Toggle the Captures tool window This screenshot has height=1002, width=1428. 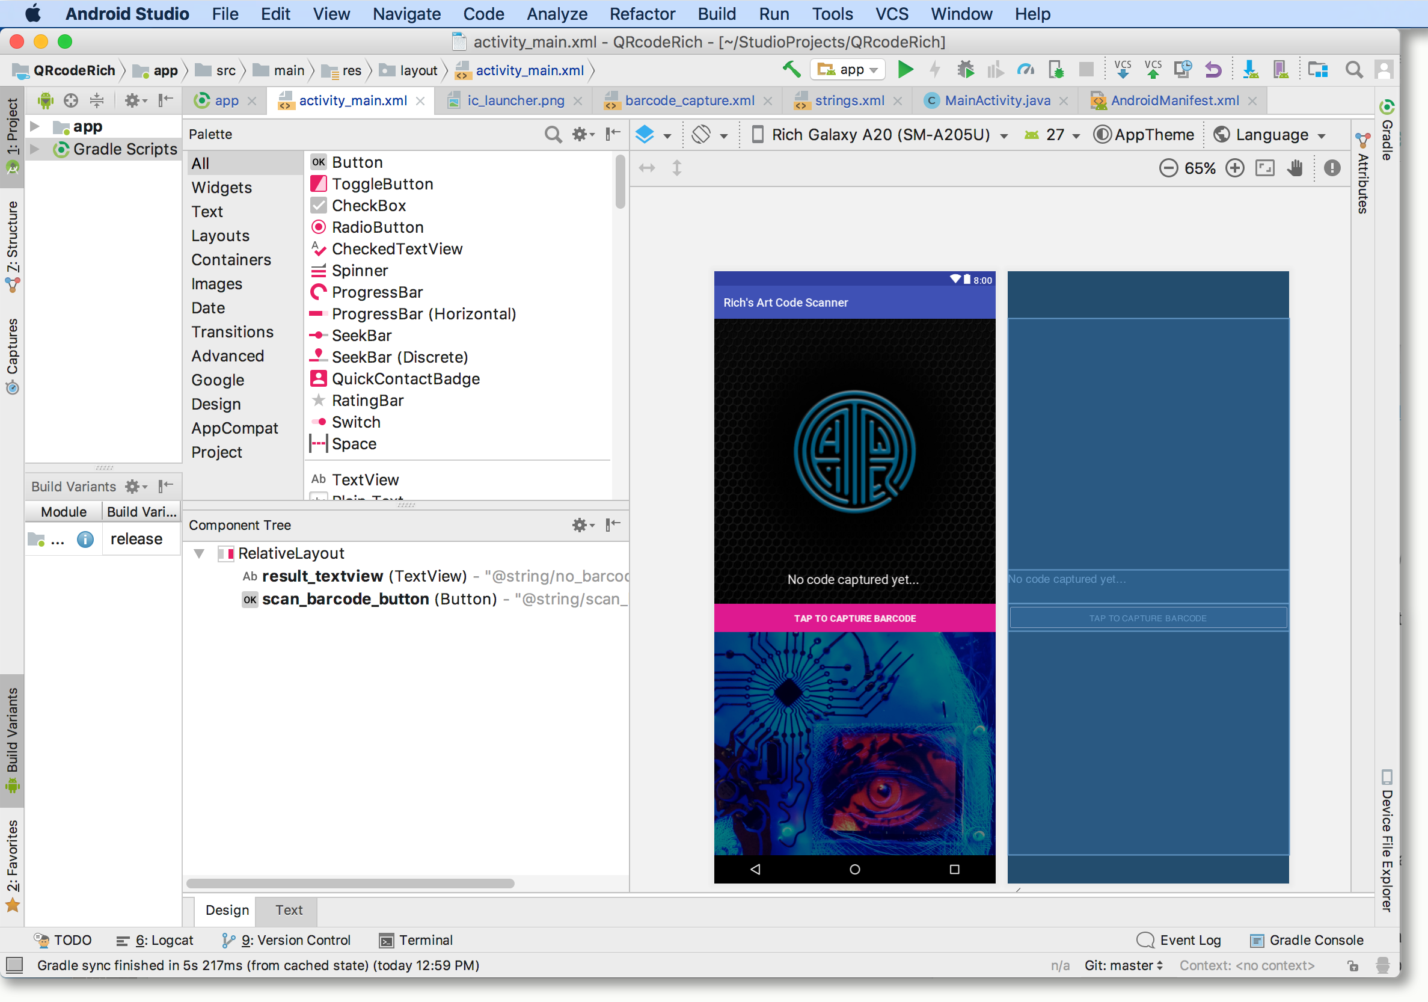(12, 357)
